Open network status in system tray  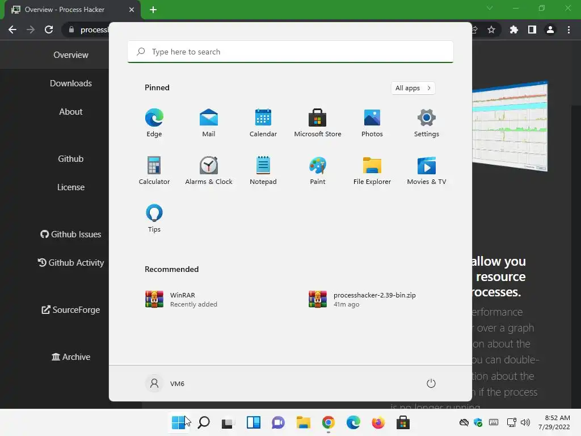point(512,422)
